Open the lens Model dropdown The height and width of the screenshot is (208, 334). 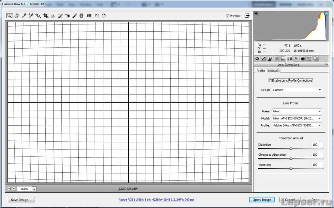297,118
